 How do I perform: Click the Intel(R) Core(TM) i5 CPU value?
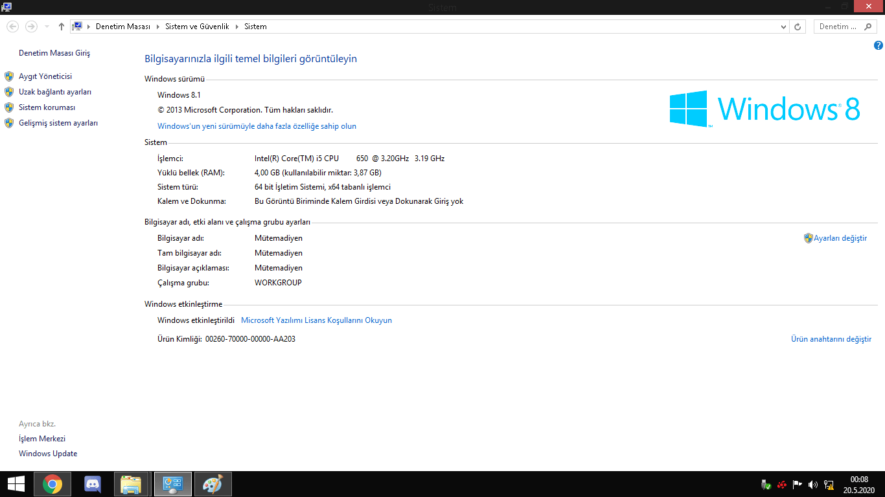pos(349,159)
